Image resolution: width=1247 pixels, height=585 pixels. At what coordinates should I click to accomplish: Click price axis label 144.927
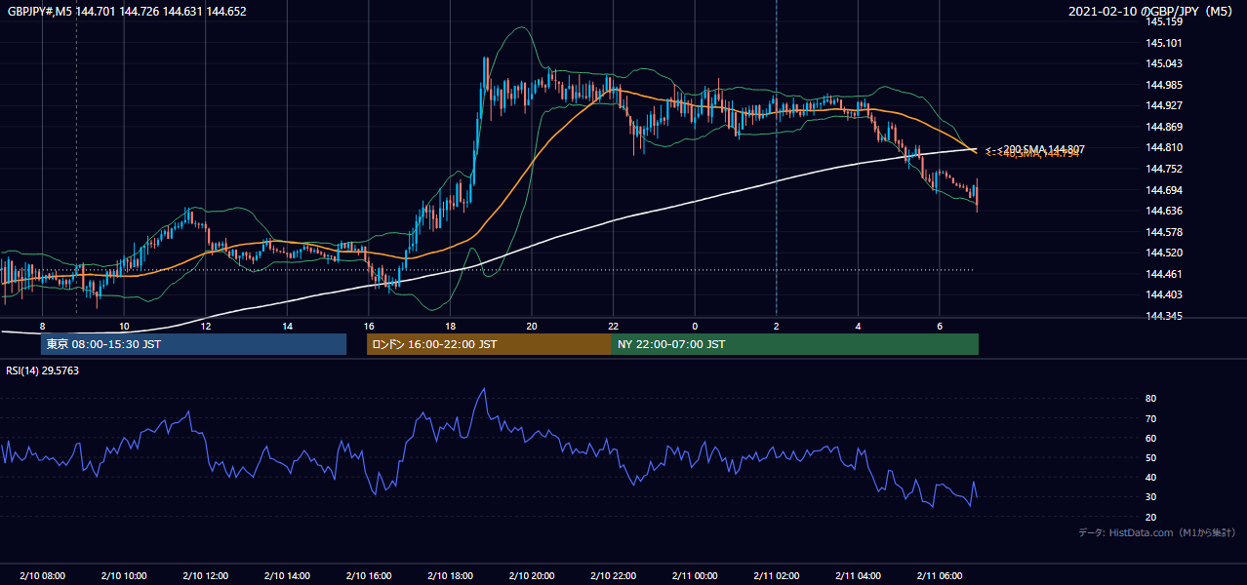click(x=1164, y=105)
